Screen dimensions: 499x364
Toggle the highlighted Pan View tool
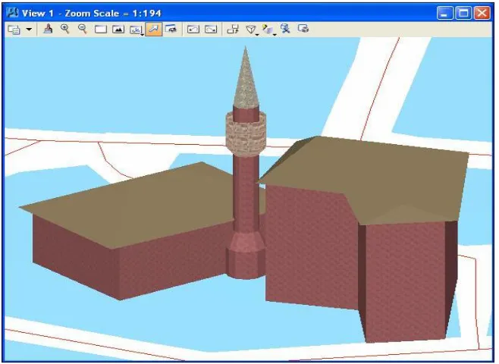[x=154, y=30]
